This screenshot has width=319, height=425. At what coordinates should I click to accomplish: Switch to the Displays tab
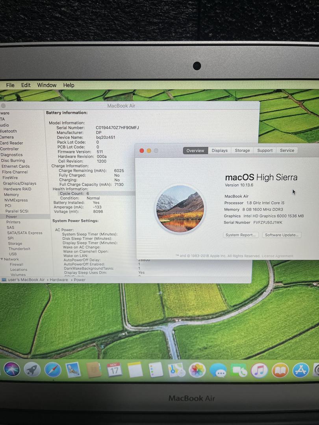(220, 150)
